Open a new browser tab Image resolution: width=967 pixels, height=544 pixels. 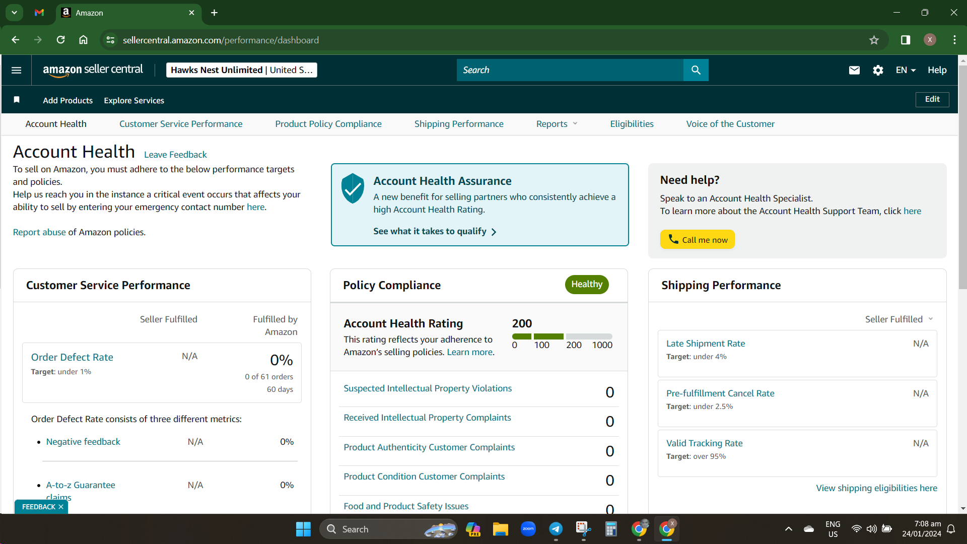pos(214,13)
